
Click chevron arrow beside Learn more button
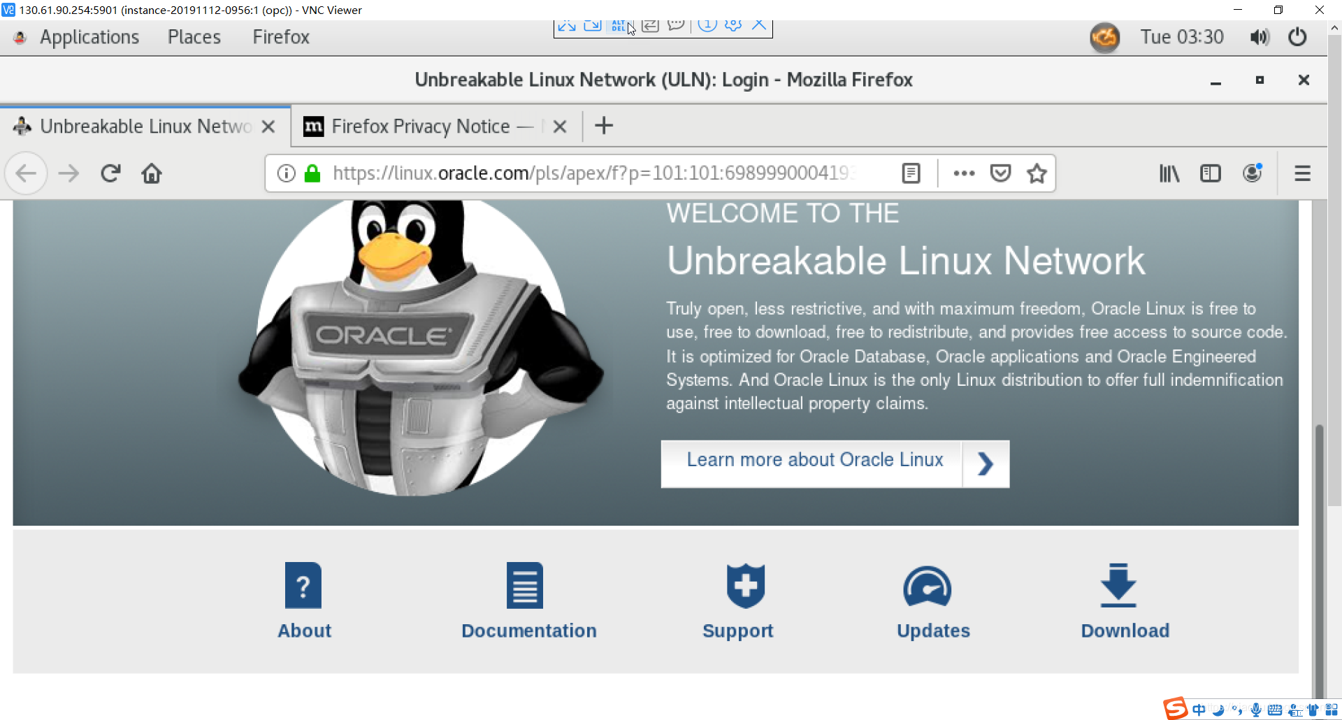point(986,463)
